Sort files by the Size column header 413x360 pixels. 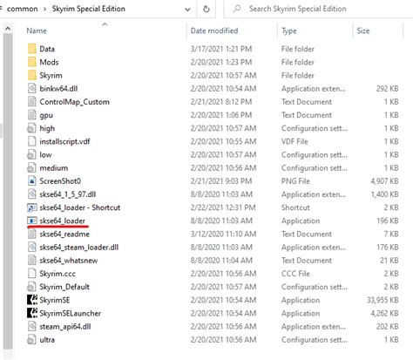click(x=363, y=31)
